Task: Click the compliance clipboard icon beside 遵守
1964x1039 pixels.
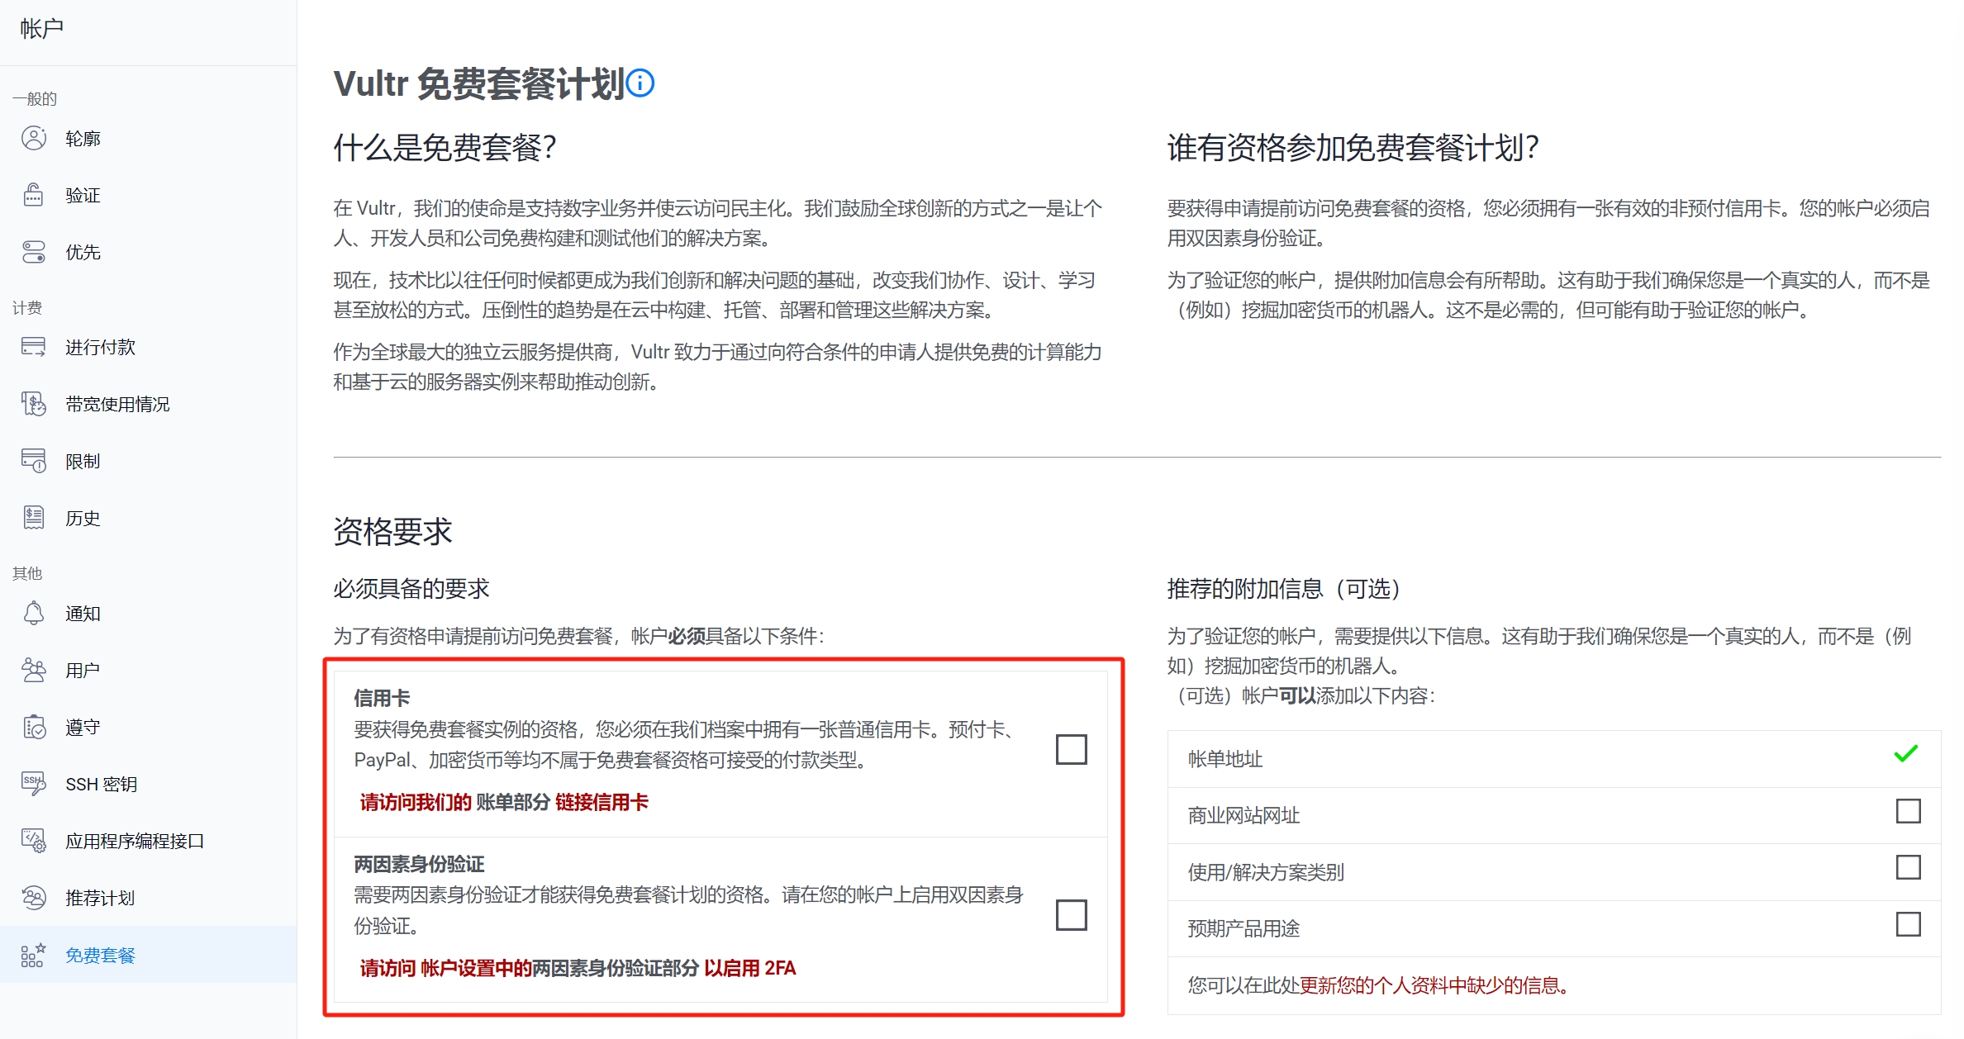Action: click(x=34, y=727)
